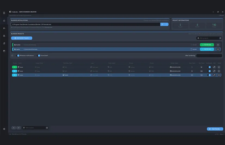
Task: Click the Add Blender Projects button
Action: click(x=22, y=38)
